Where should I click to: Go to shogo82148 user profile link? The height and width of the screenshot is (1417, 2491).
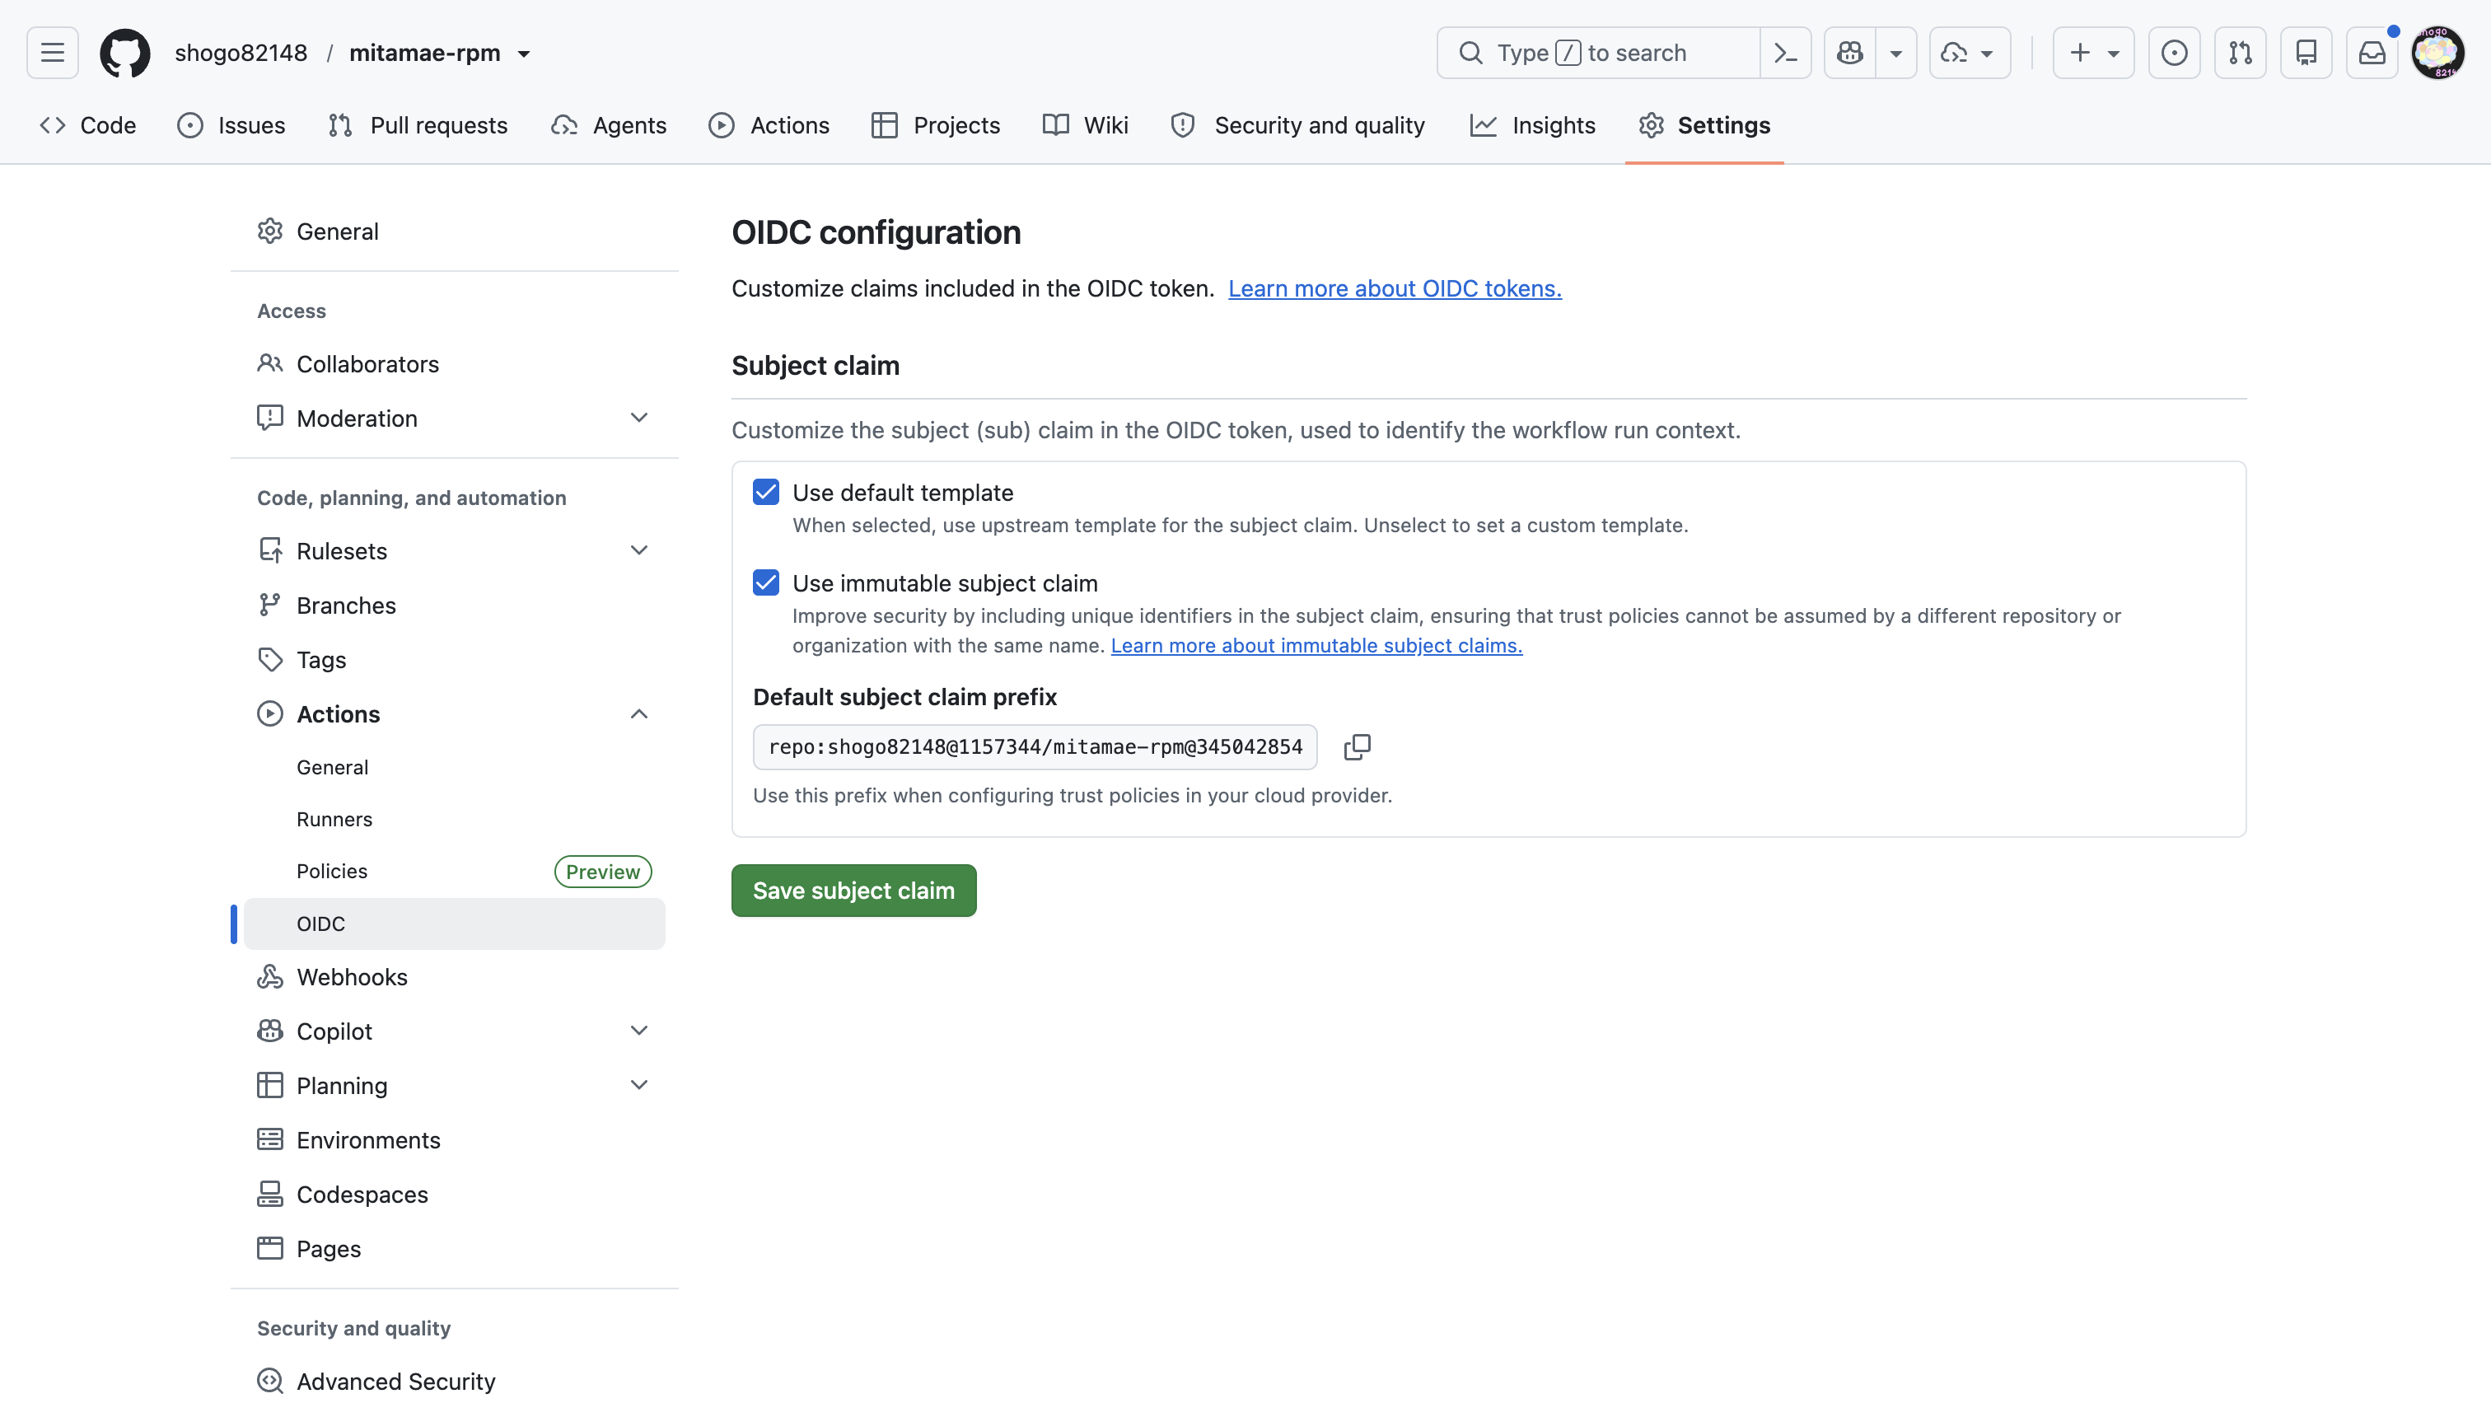241,53
